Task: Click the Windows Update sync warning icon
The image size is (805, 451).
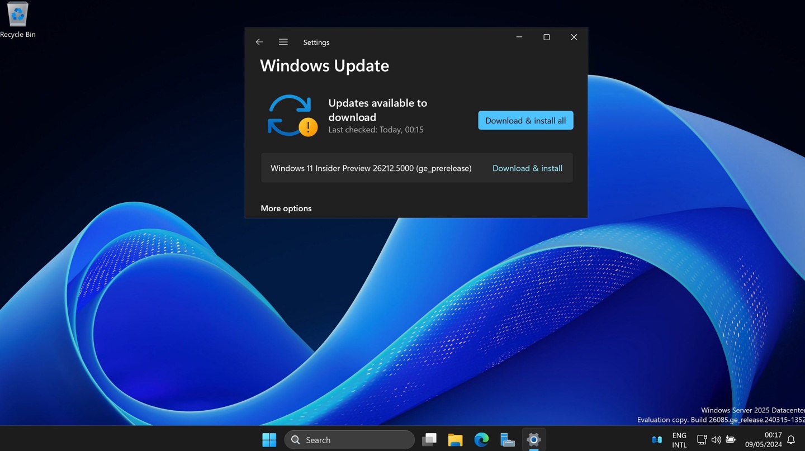Action: coord(292,116)
